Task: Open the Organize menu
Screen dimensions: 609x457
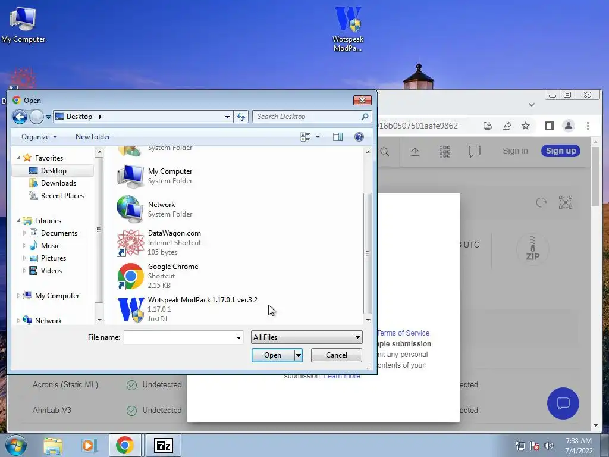Action: pyautogui.click(x=39, y=137)
